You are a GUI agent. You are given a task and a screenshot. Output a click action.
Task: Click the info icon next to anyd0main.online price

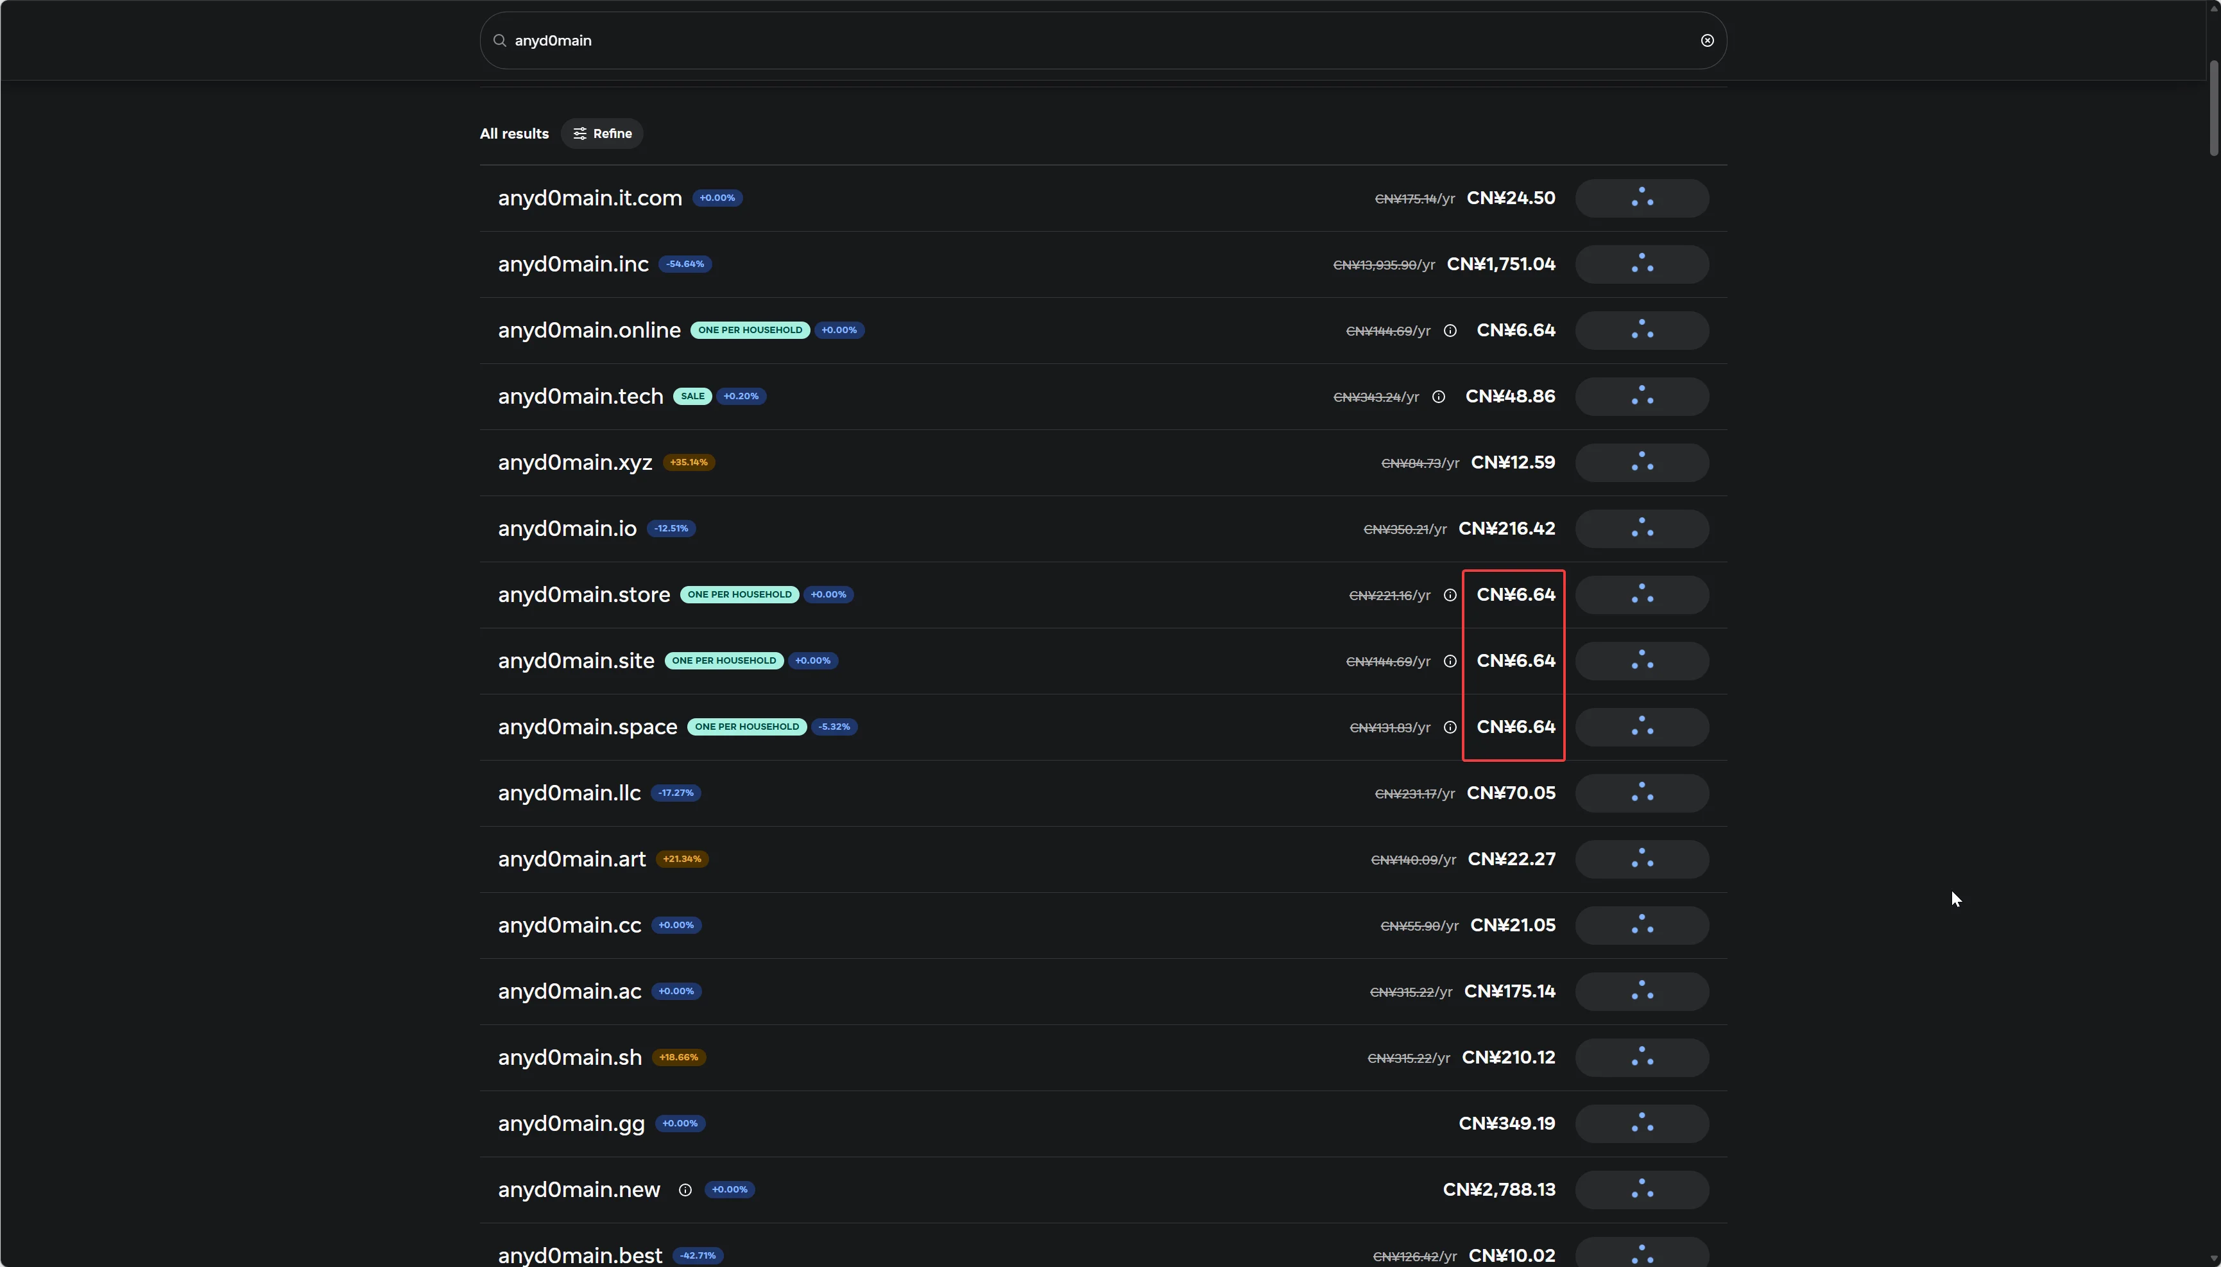click(x=1450, y=331)
